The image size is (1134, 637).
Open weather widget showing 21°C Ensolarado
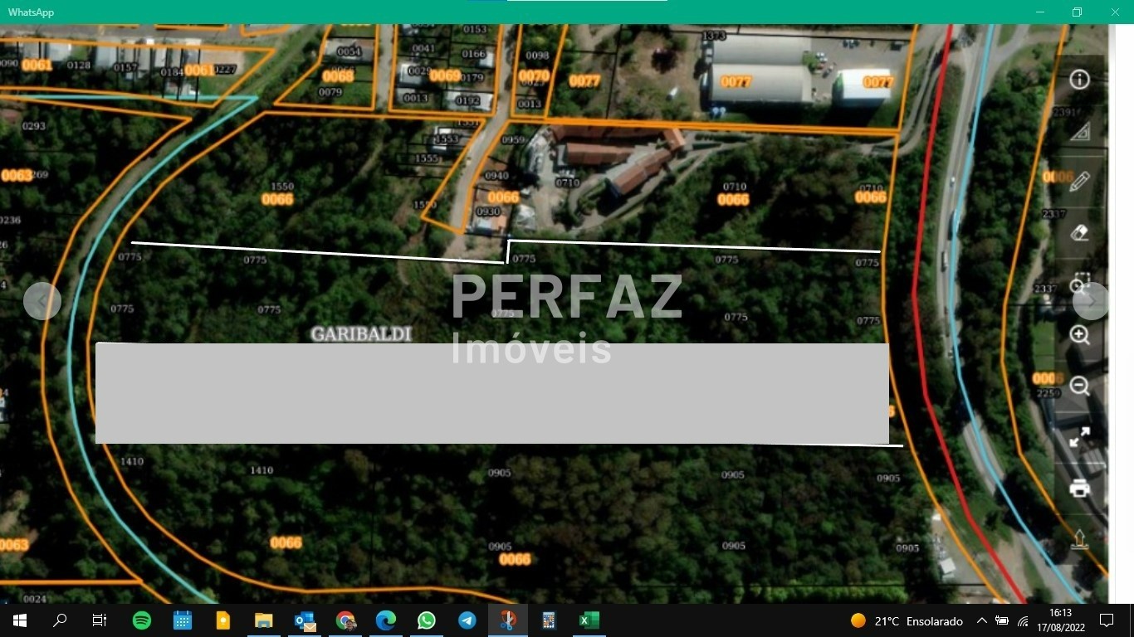coord(907,620)
